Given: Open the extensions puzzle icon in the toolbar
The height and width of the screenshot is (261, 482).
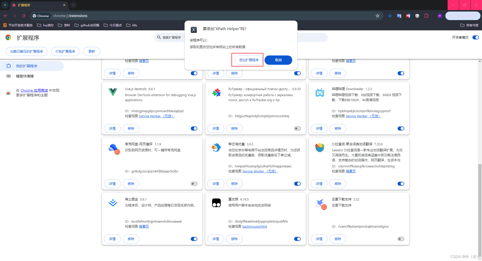Looking at the screenshot, I should click(426, 16).
